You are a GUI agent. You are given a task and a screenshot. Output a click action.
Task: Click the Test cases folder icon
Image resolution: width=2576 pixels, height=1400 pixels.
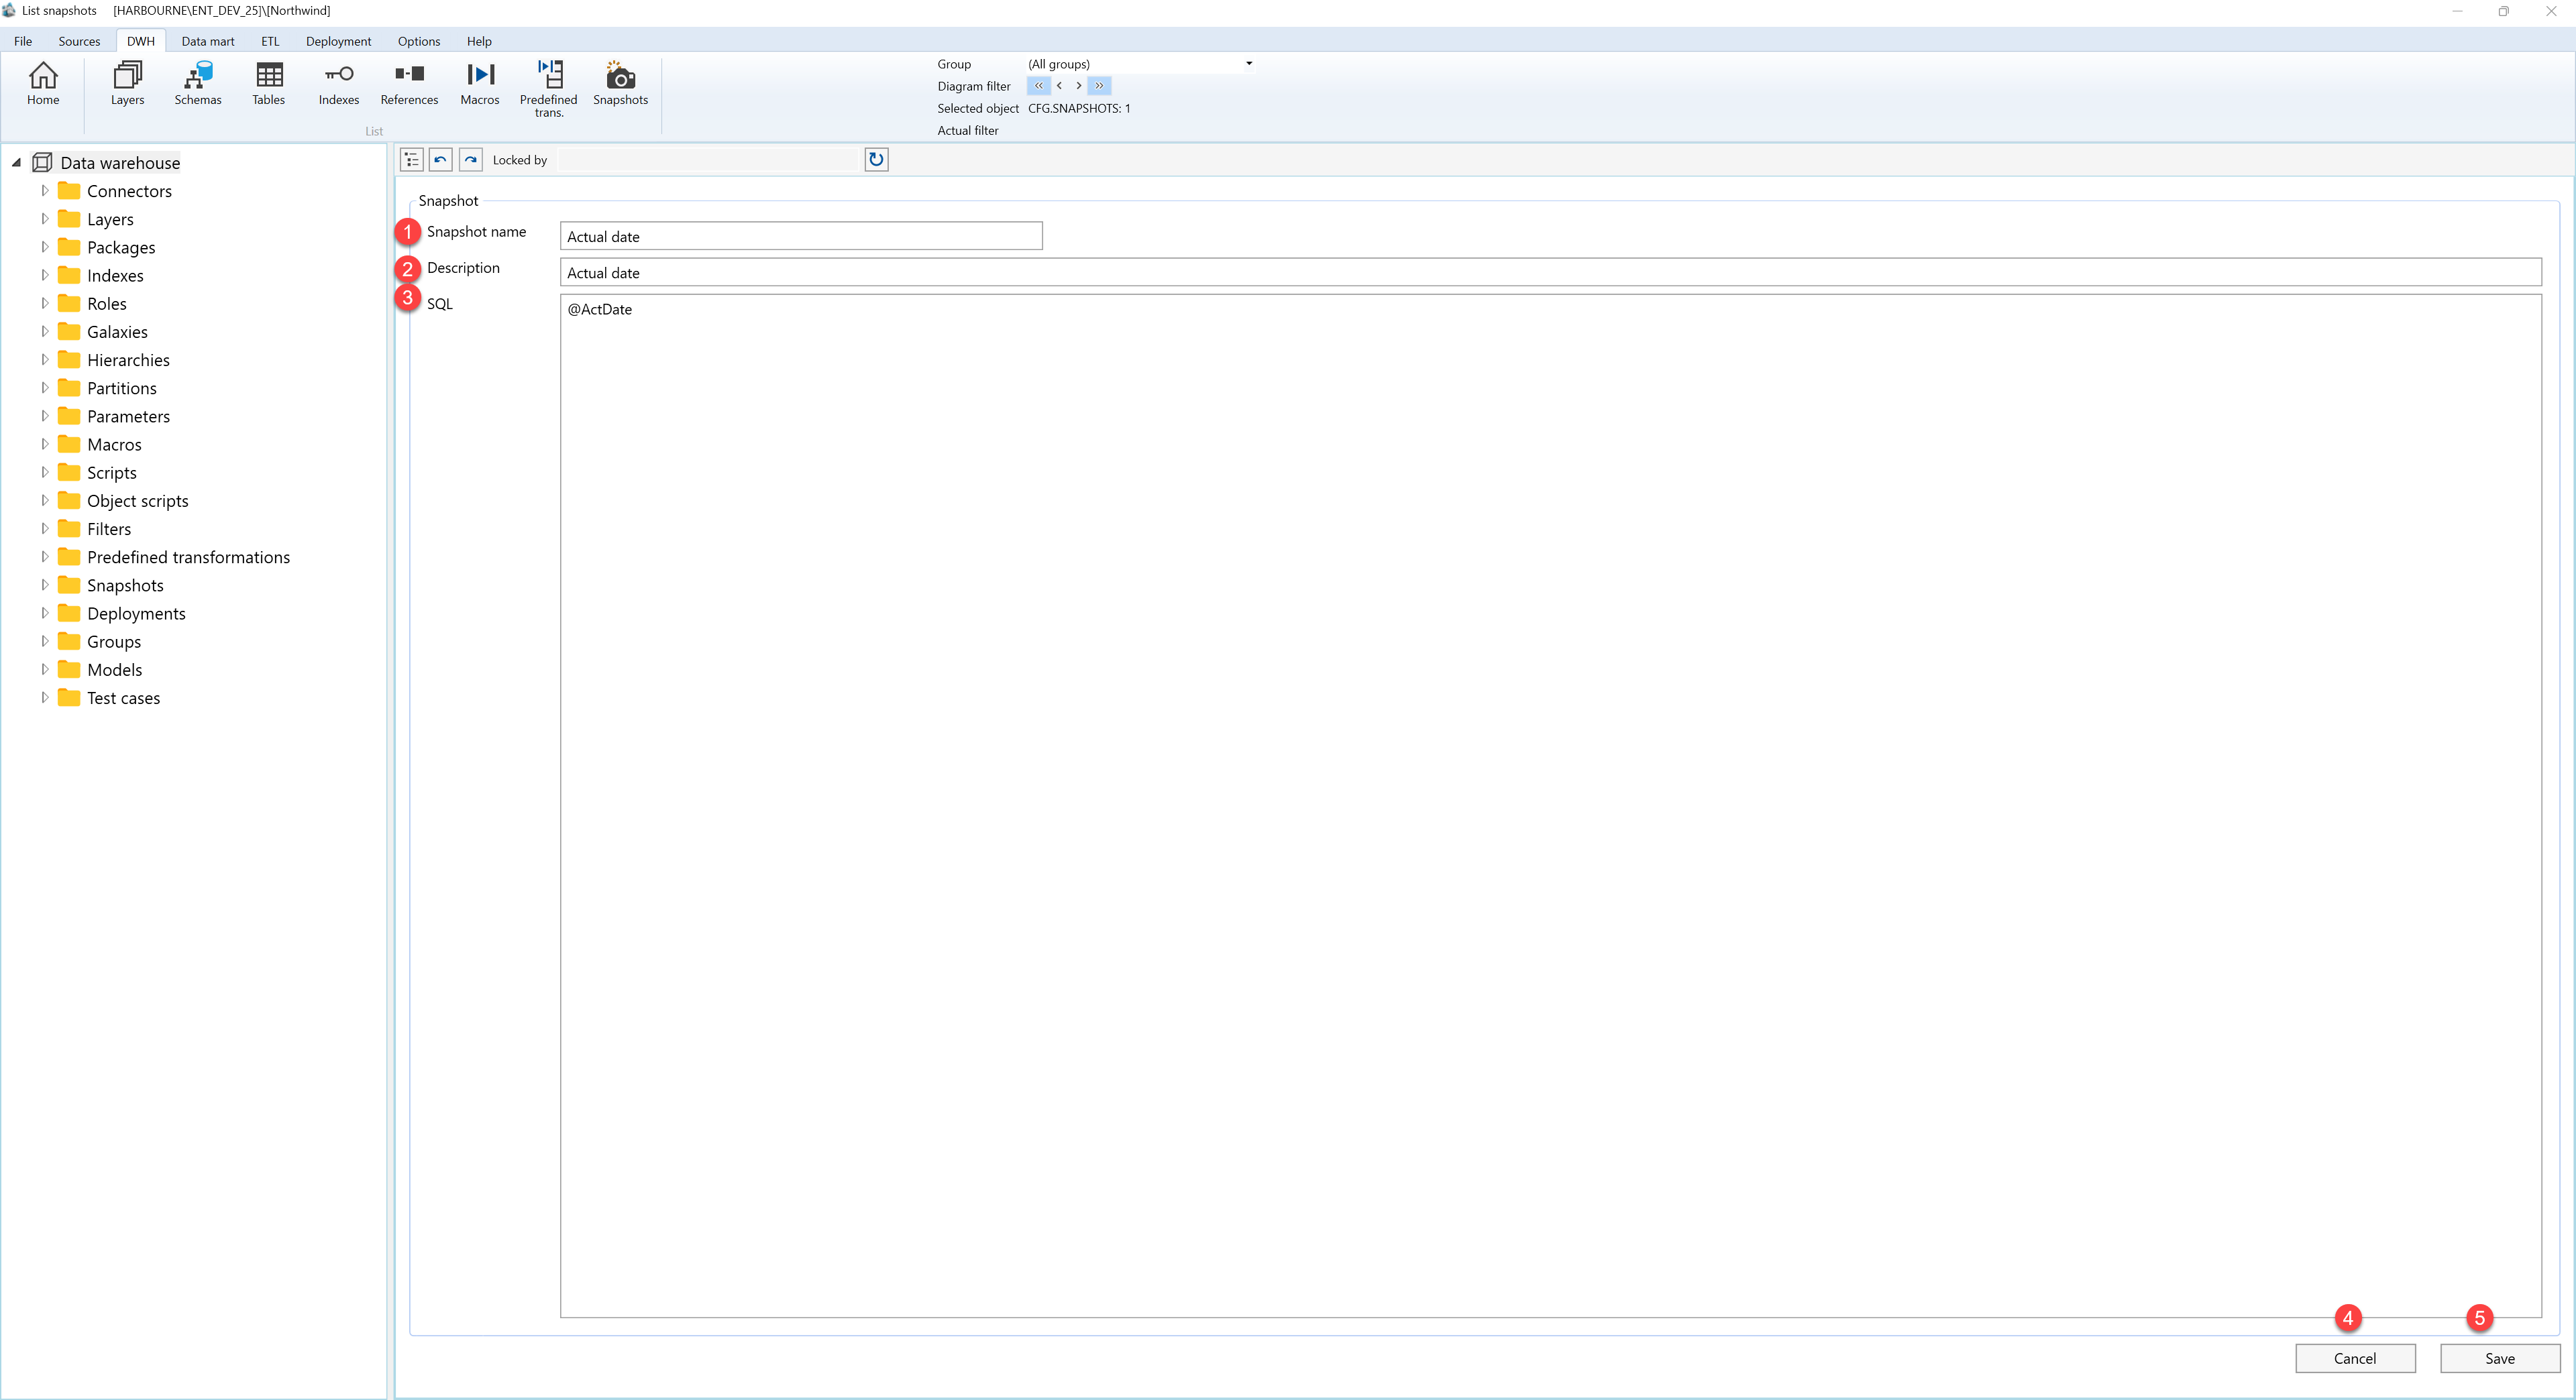[69, 697]
